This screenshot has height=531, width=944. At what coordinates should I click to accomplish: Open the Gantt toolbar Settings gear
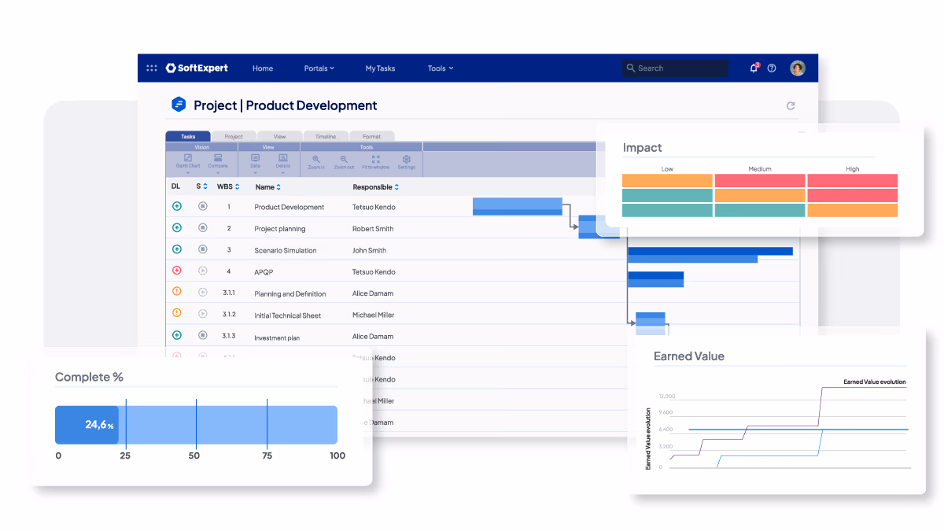(x=406, y=159)
